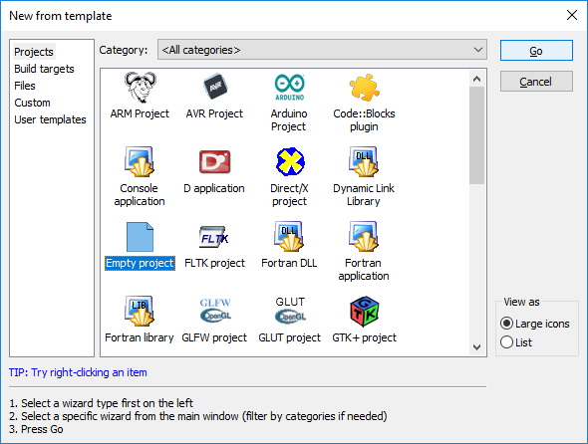The height and width of the screenshot is (444, 588).
Task: Choose the D application icon
Action: pyautogui.click(x=215, y=162)
